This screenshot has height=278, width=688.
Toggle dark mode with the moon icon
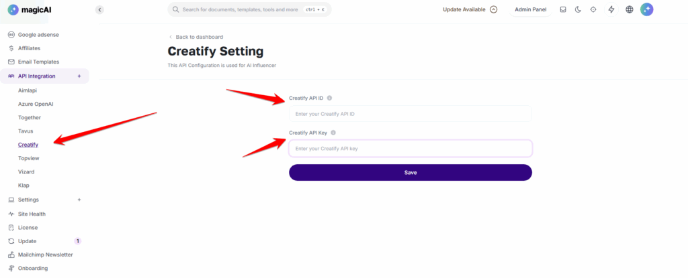click(578, 9)
